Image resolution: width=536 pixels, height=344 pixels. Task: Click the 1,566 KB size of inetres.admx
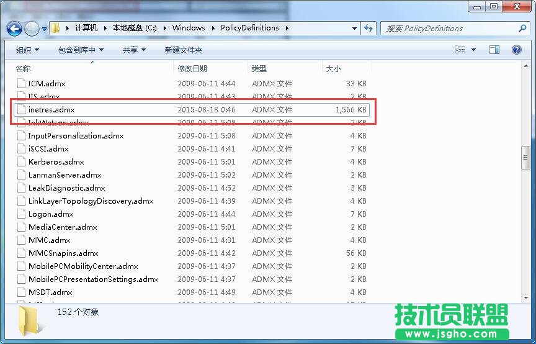point(351,109)
